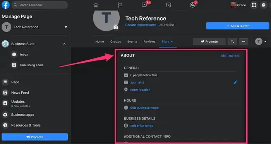Click the Facebook logo
Viewport: 271px width, 144px height.
5,5
